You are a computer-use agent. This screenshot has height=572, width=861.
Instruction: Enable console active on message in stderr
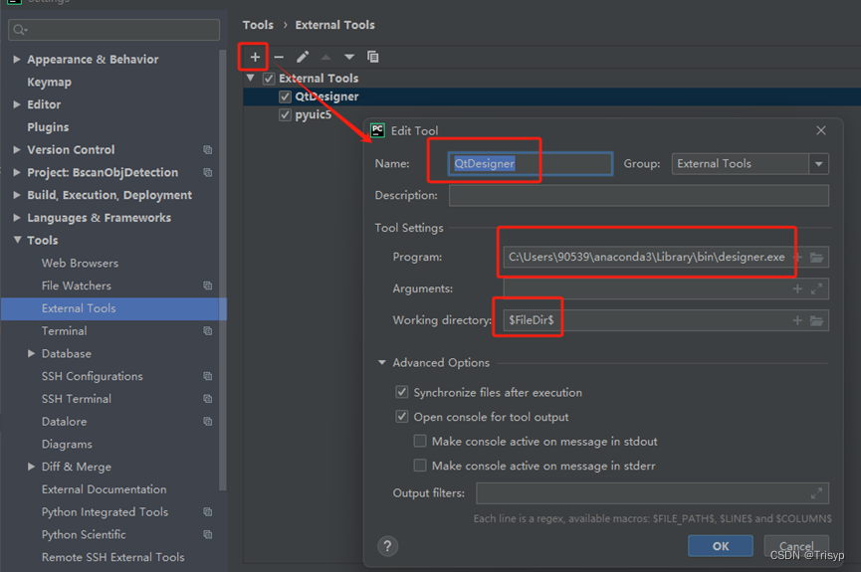coord(420,466)
